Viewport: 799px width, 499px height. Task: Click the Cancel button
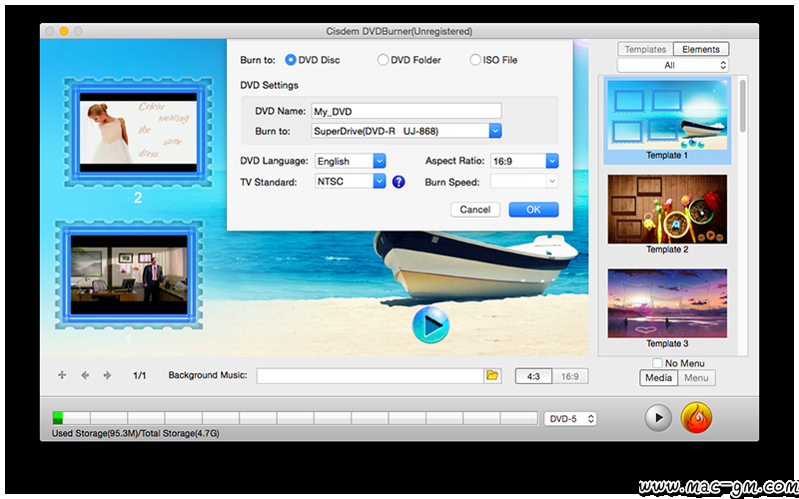475,210
